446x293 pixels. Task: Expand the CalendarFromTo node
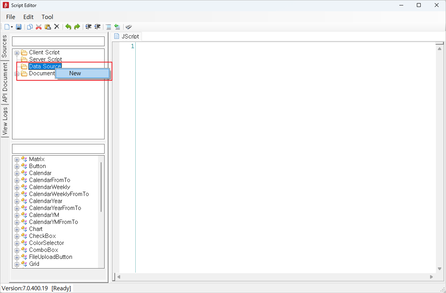pos(17,180)
